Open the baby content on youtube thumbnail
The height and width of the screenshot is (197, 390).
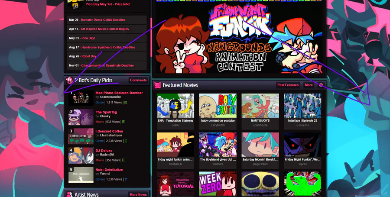click(x=218, y=106)
